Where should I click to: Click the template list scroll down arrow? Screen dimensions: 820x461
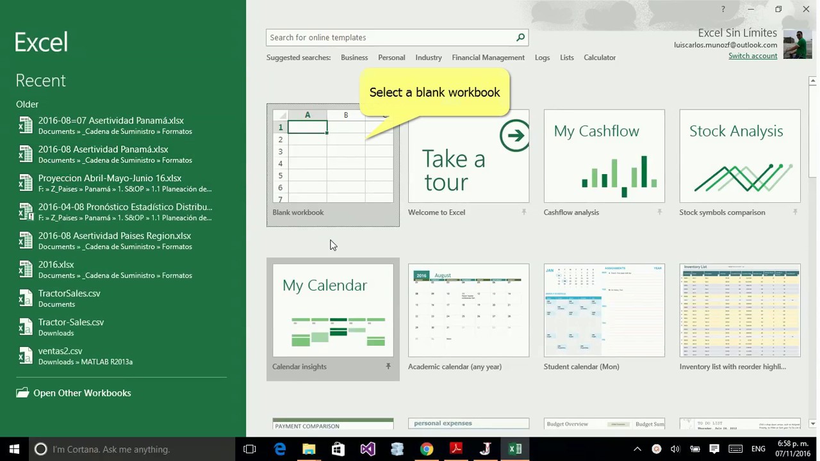point(812,423)
